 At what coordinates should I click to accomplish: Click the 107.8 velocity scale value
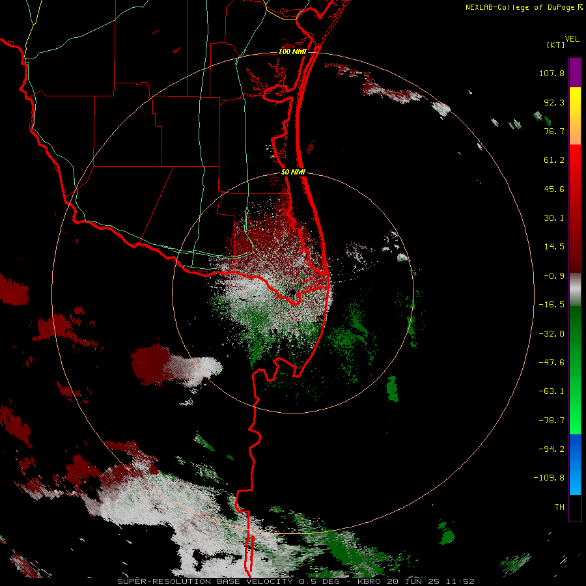pyautogui.click(x=551, y=73)
